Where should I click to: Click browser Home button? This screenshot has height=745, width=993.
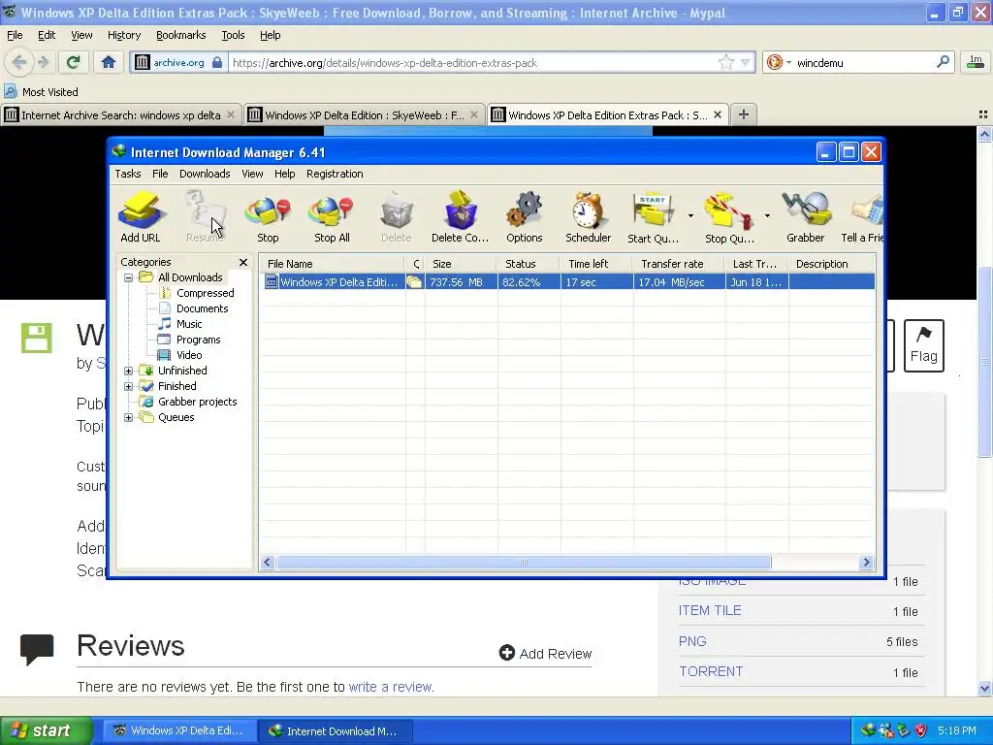tap(109, 62)
